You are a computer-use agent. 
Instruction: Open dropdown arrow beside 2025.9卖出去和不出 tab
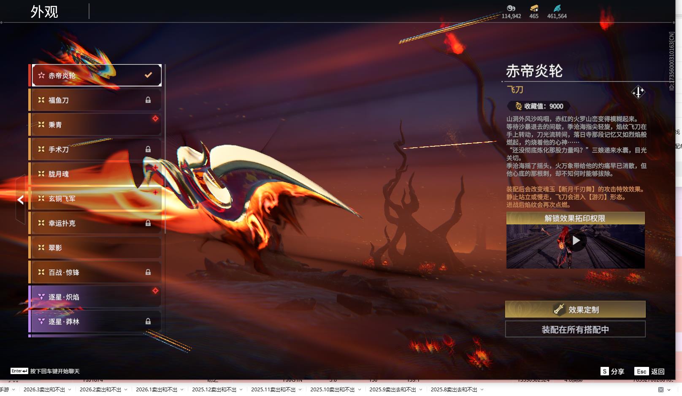[x=421, y=390]
